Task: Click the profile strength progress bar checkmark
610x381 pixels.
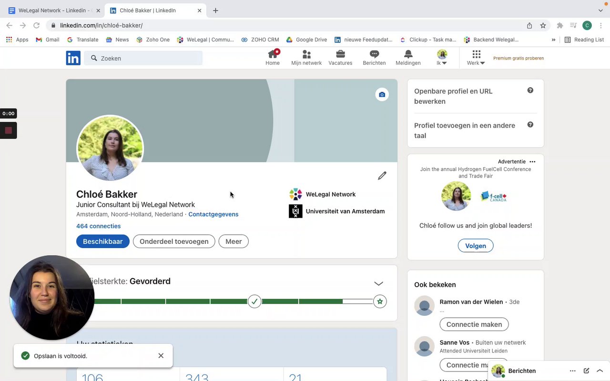Action: (254, 301)
